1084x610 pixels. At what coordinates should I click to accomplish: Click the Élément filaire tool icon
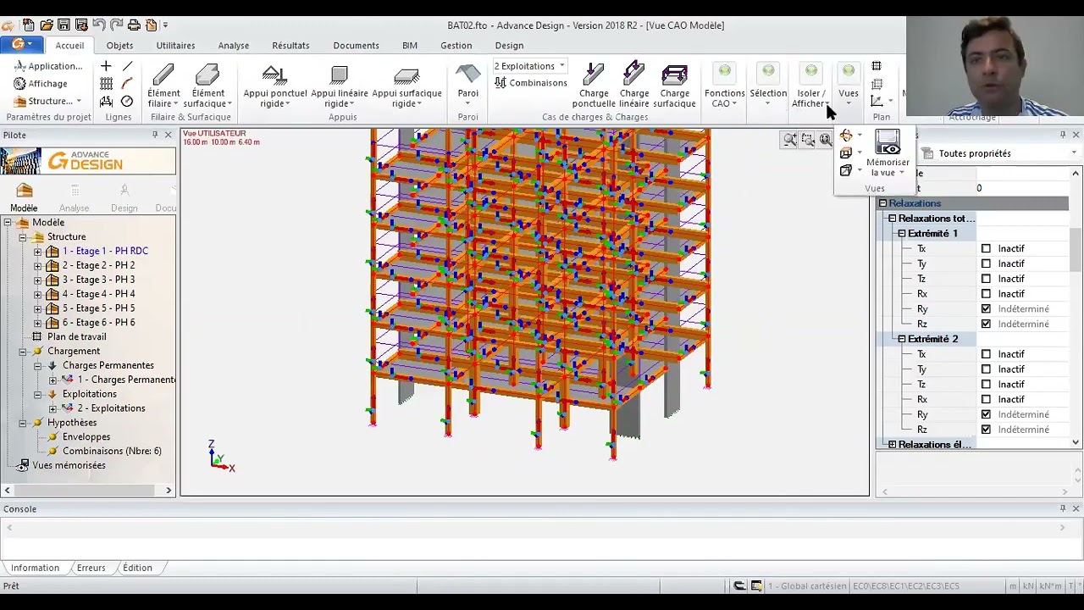point(163,75)
